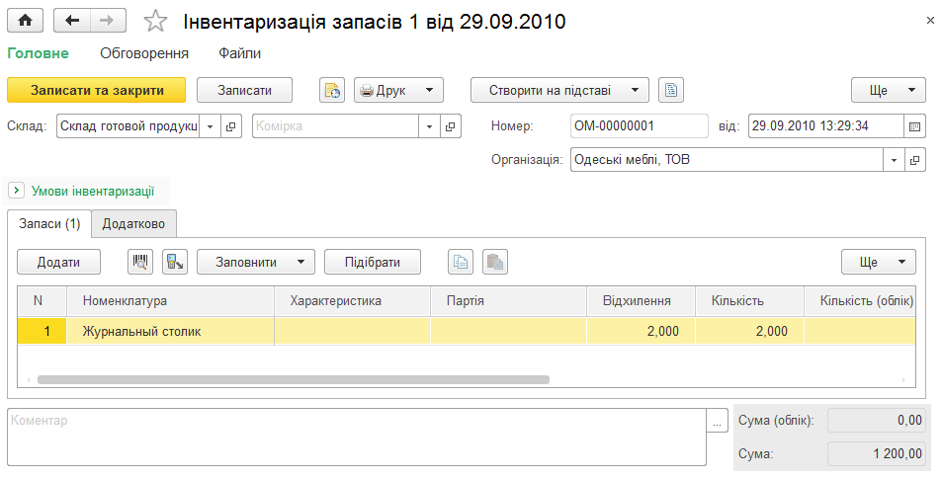The width and height of the screenshot is (942, 479).
Task: Click the date field 29.09.2010 13:29:34
Action: (826, 126)
